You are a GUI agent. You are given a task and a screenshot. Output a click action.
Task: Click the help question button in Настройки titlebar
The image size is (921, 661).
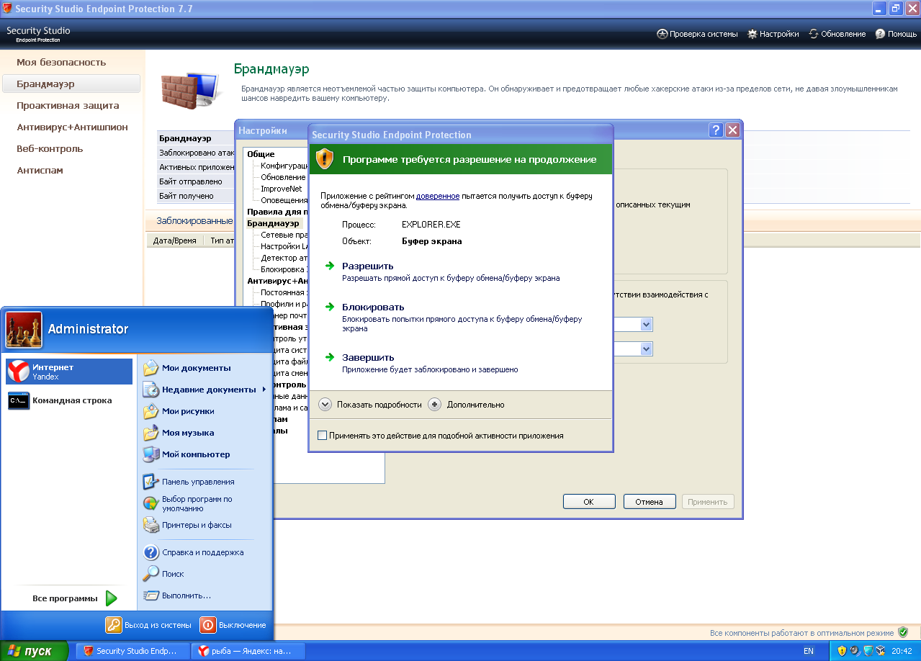pos(716,130)
